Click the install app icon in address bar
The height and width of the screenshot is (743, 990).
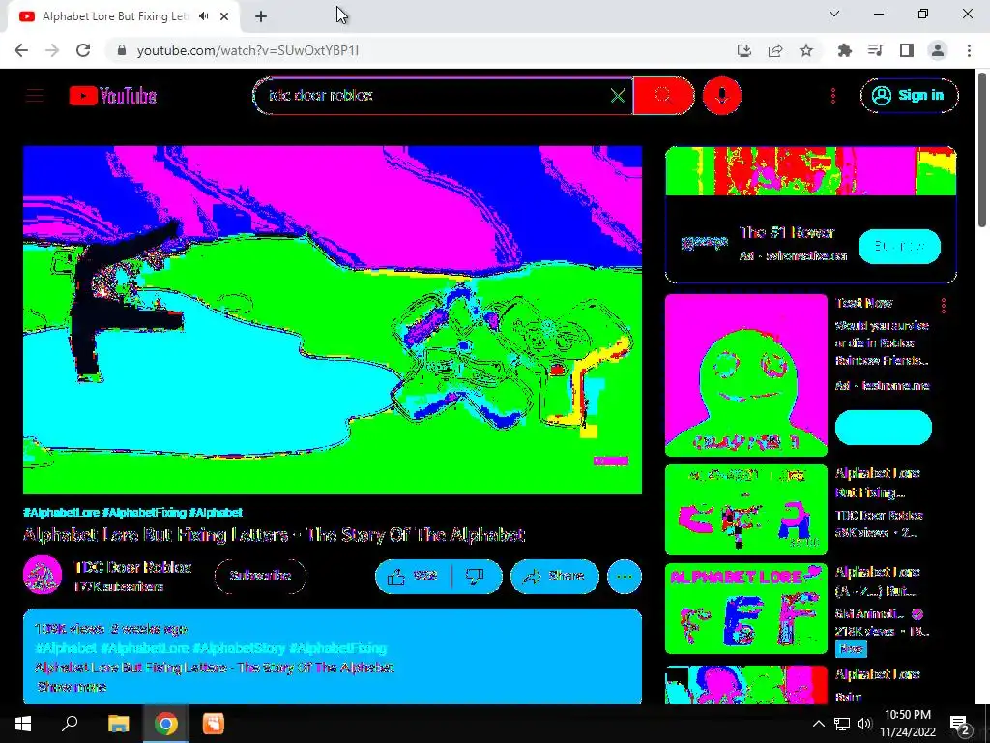pos(744,50)
